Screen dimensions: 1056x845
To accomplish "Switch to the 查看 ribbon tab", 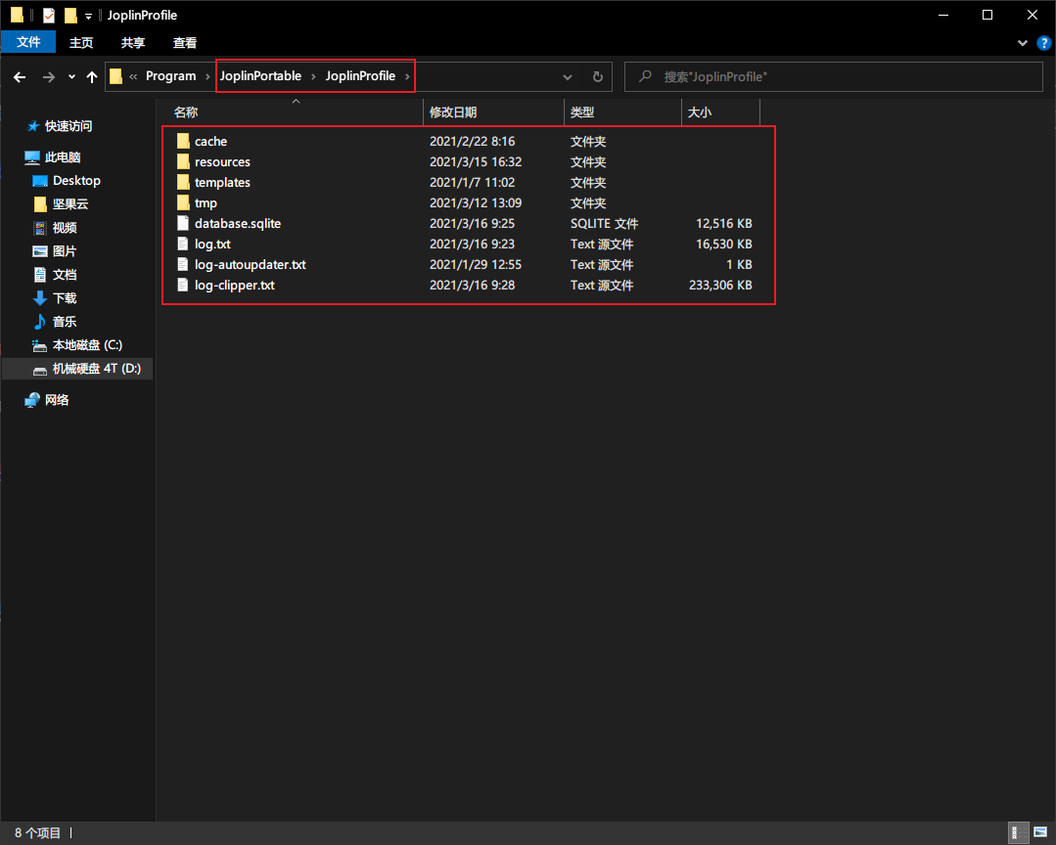I will coord(185,42).
